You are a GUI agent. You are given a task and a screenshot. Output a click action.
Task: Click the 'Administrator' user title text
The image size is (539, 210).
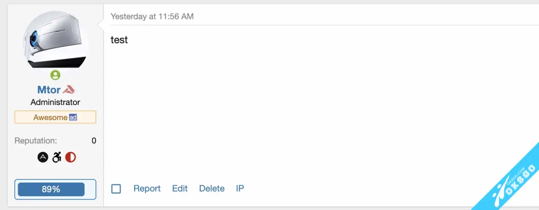click(55, 102)
